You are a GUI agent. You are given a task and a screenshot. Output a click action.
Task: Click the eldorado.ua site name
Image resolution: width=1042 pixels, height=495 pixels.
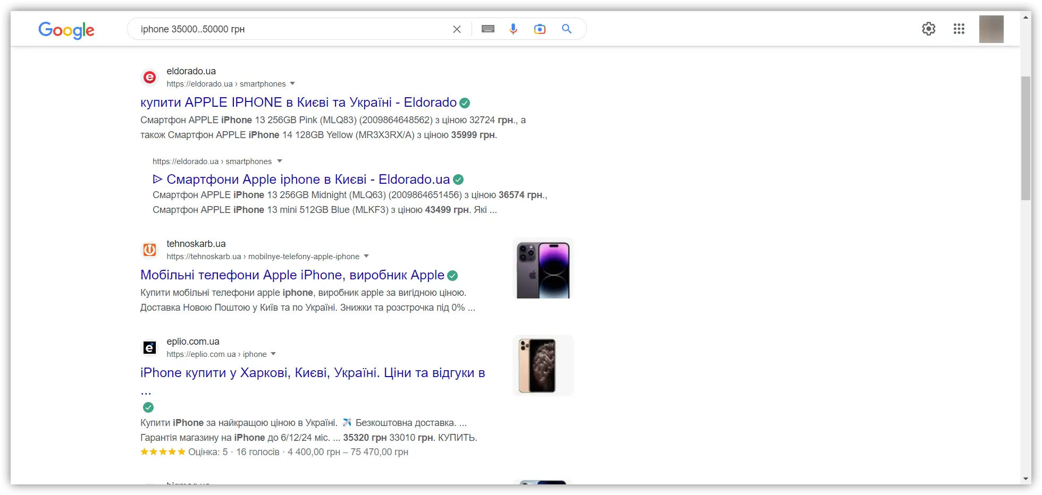[191, 71]
